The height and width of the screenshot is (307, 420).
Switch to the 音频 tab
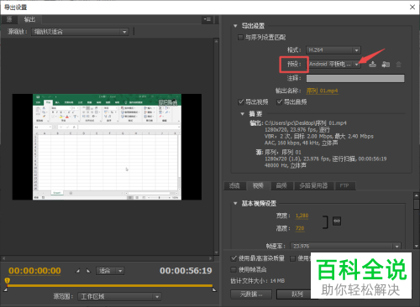coord(281,185)
